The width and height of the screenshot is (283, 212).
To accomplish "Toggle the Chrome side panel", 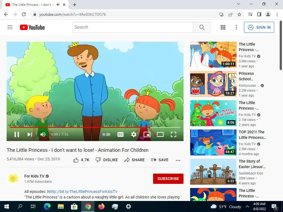I will (x=259, y=14).
